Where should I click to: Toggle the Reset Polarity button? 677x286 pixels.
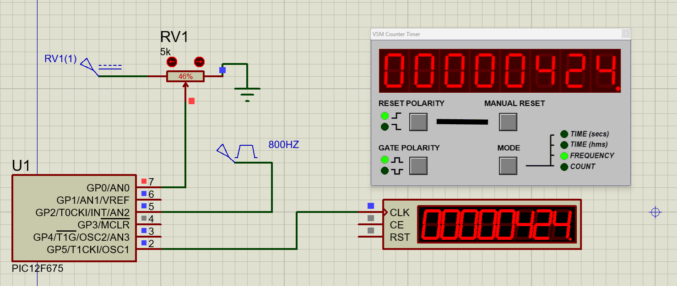coord(418,122)
